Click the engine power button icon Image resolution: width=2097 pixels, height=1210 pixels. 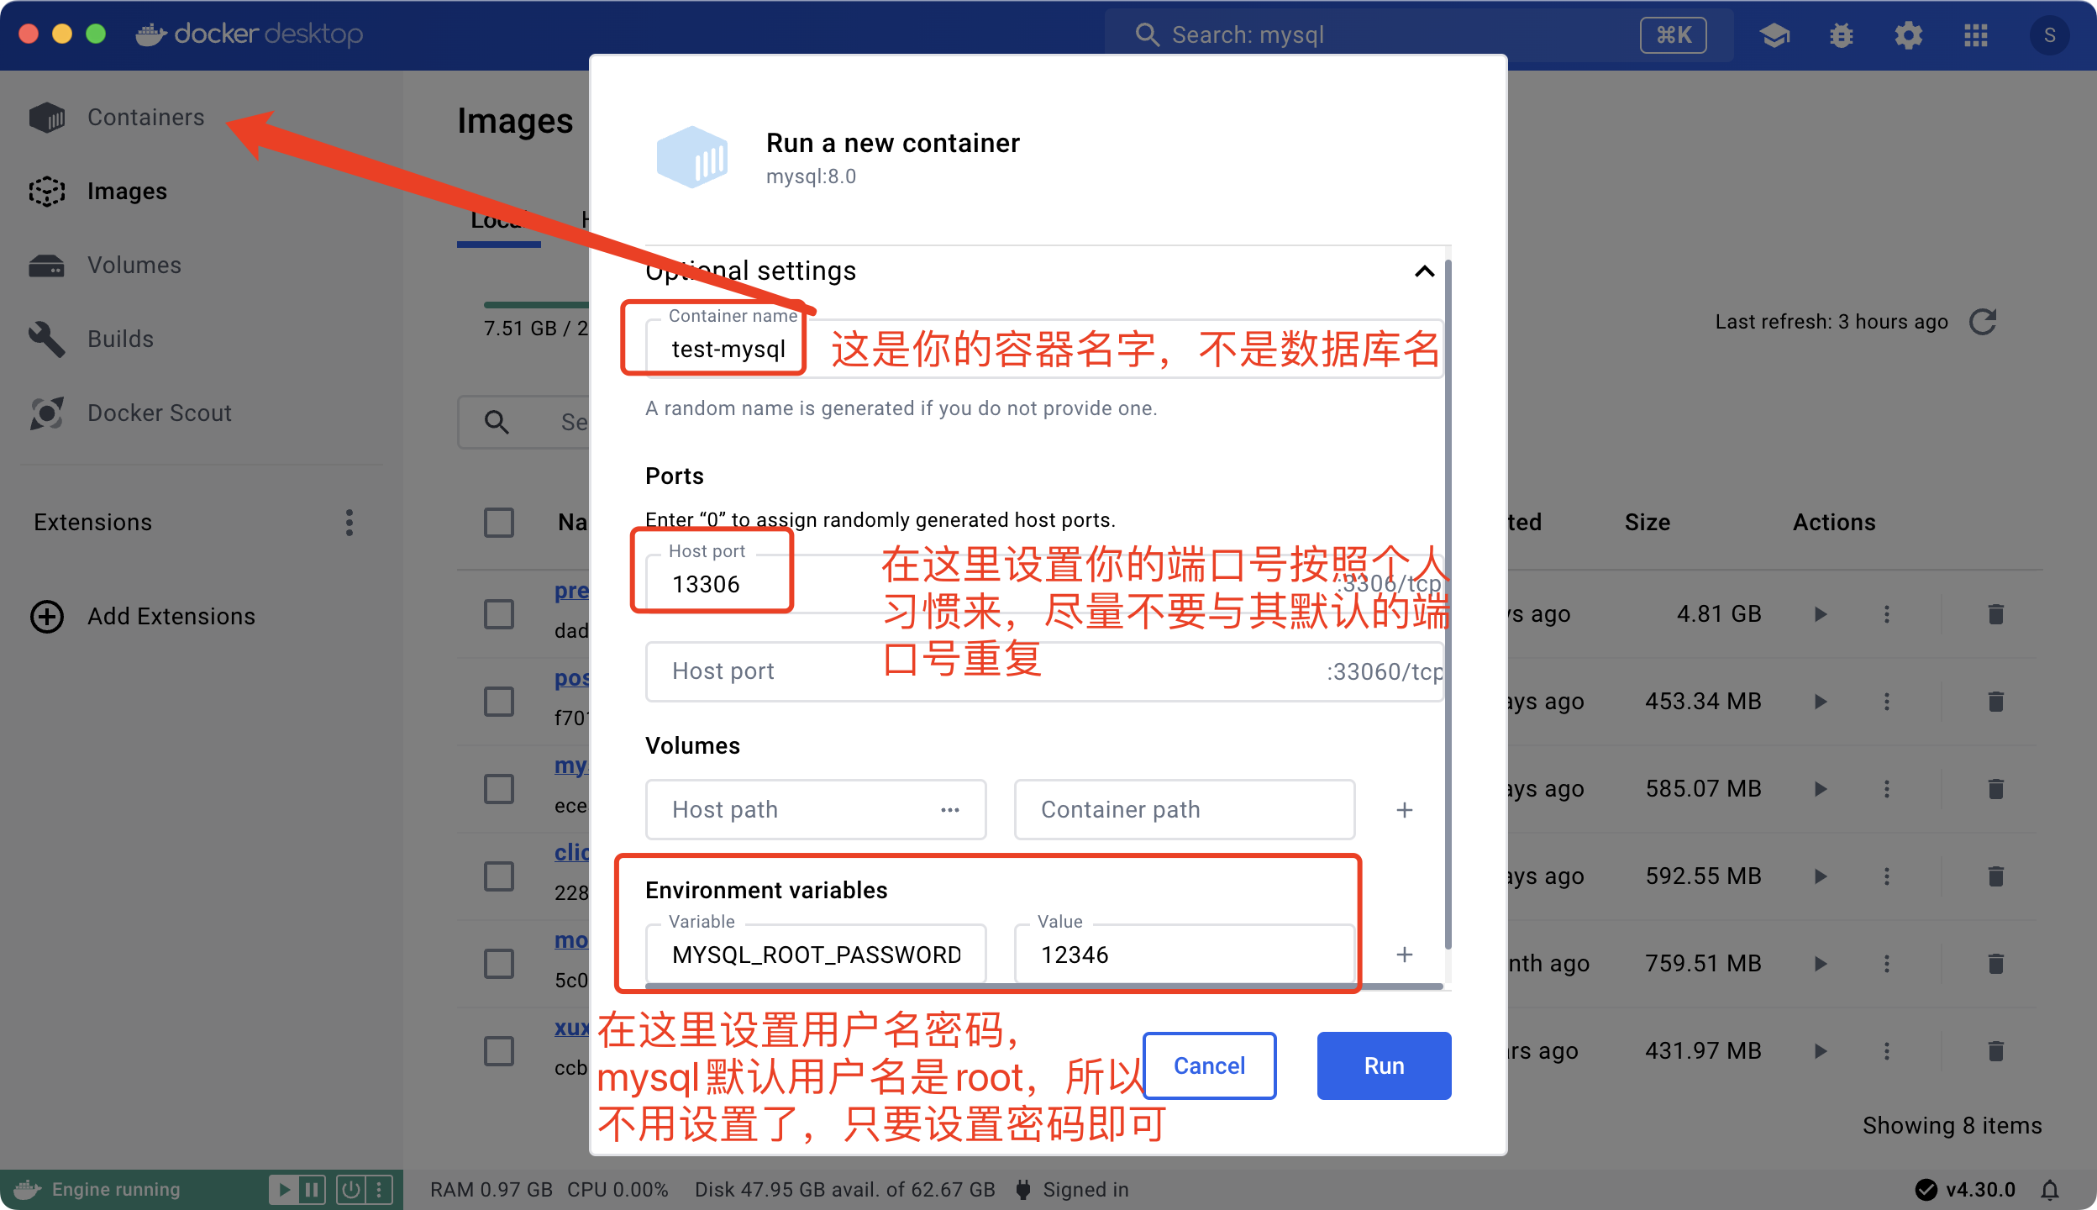(350, 1189)
